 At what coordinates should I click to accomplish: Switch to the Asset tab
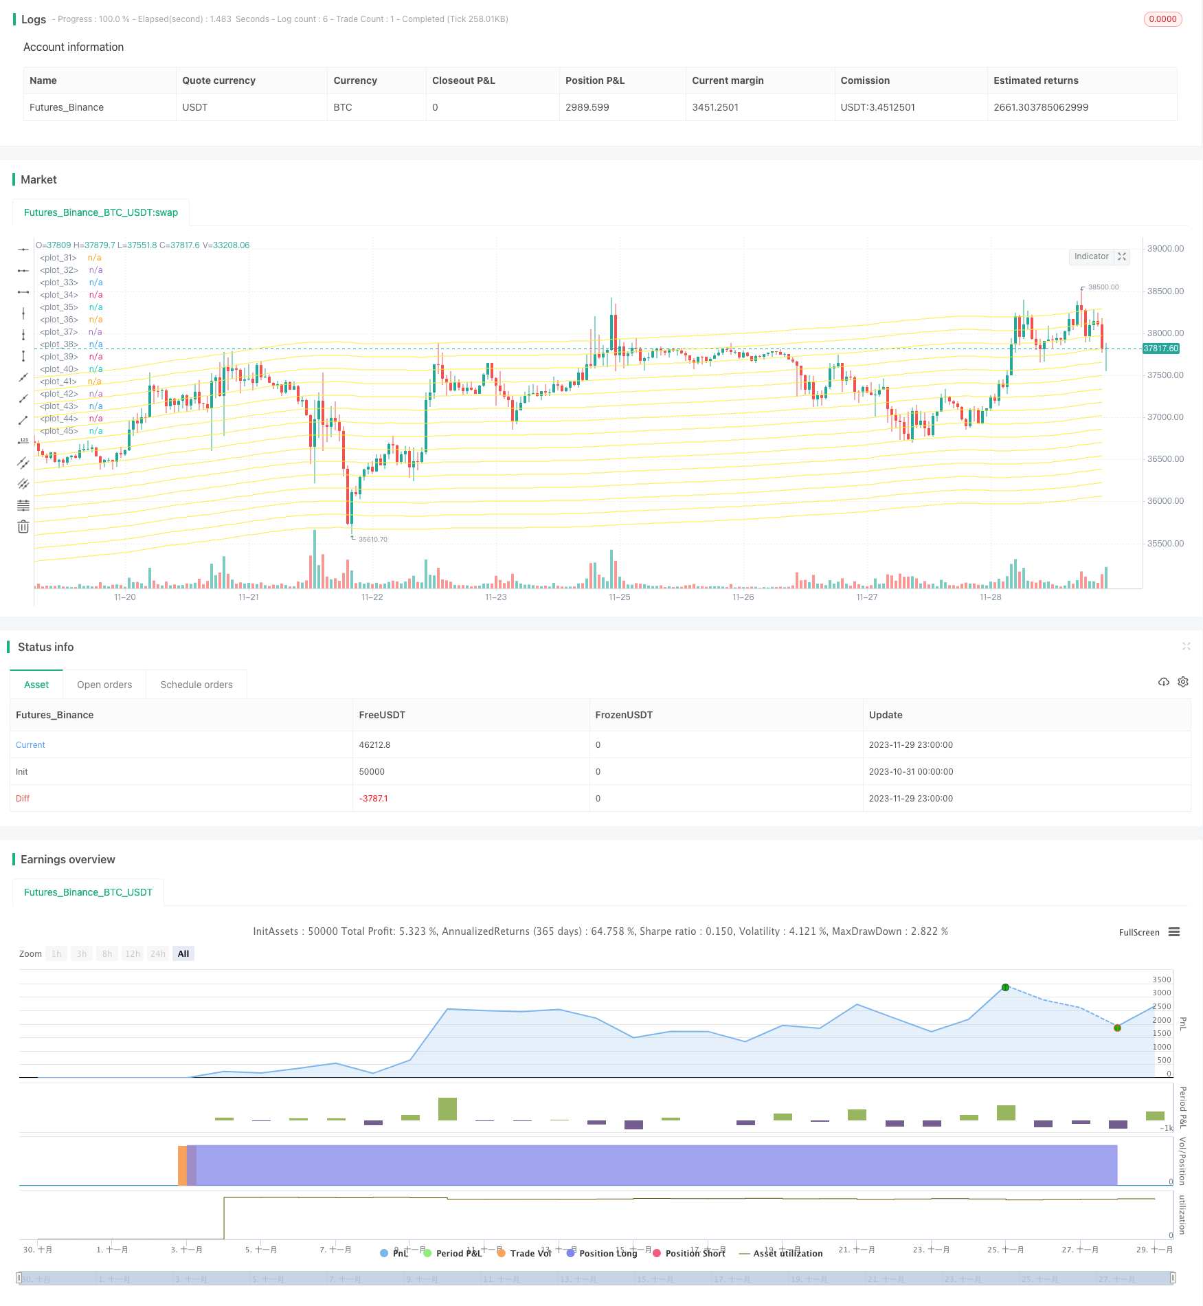[x=36, y=685]
